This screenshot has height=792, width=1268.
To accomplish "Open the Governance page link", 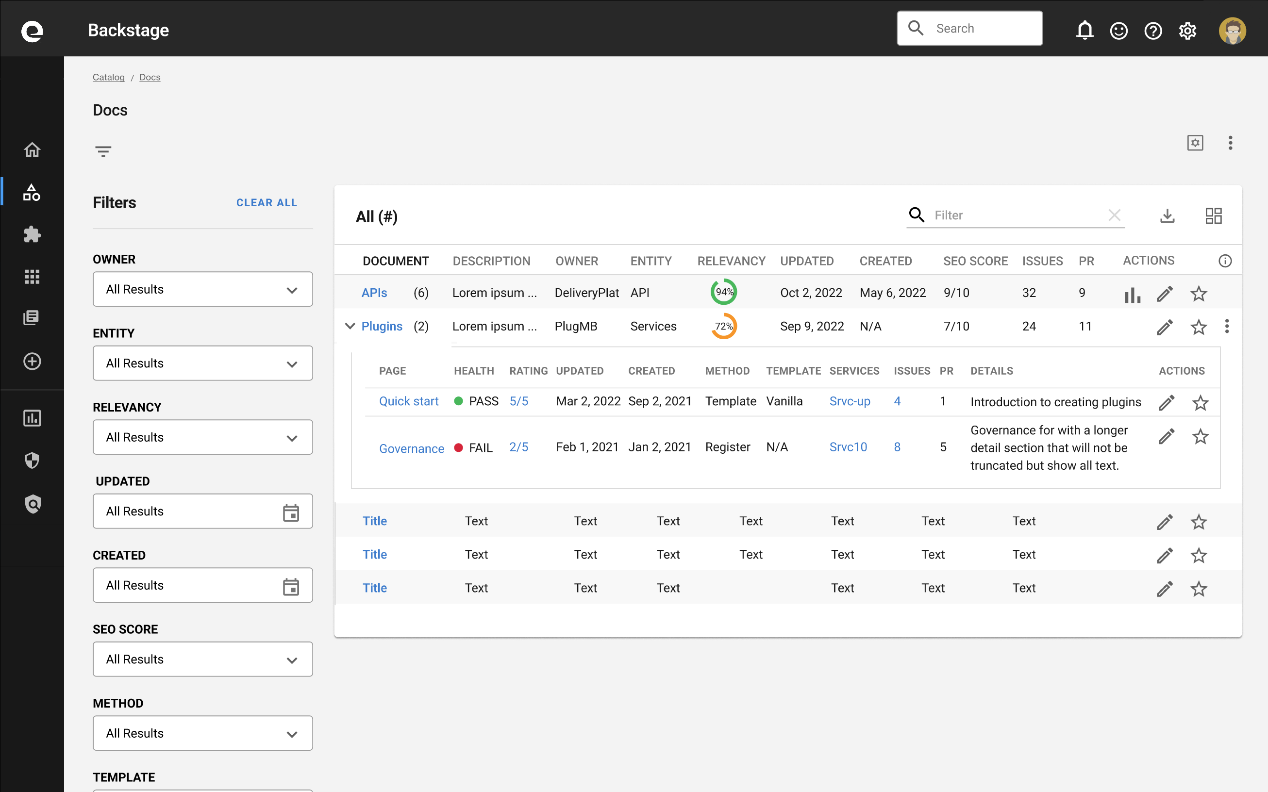I will pyautogui.click(x=411, y=449).
